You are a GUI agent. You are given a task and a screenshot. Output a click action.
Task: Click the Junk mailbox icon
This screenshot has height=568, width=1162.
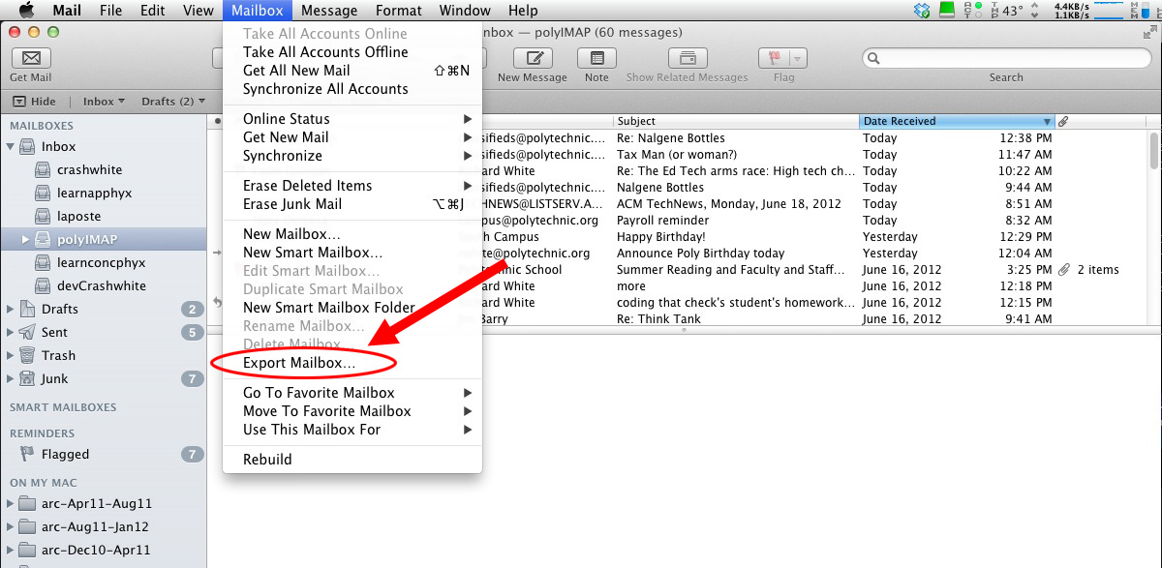coord(26,378)
